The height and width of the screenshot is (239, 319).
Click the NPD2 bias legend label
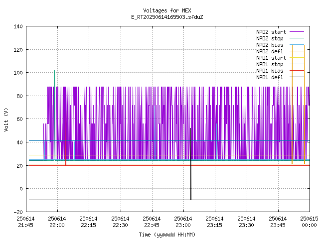click(x=270, y=45)
